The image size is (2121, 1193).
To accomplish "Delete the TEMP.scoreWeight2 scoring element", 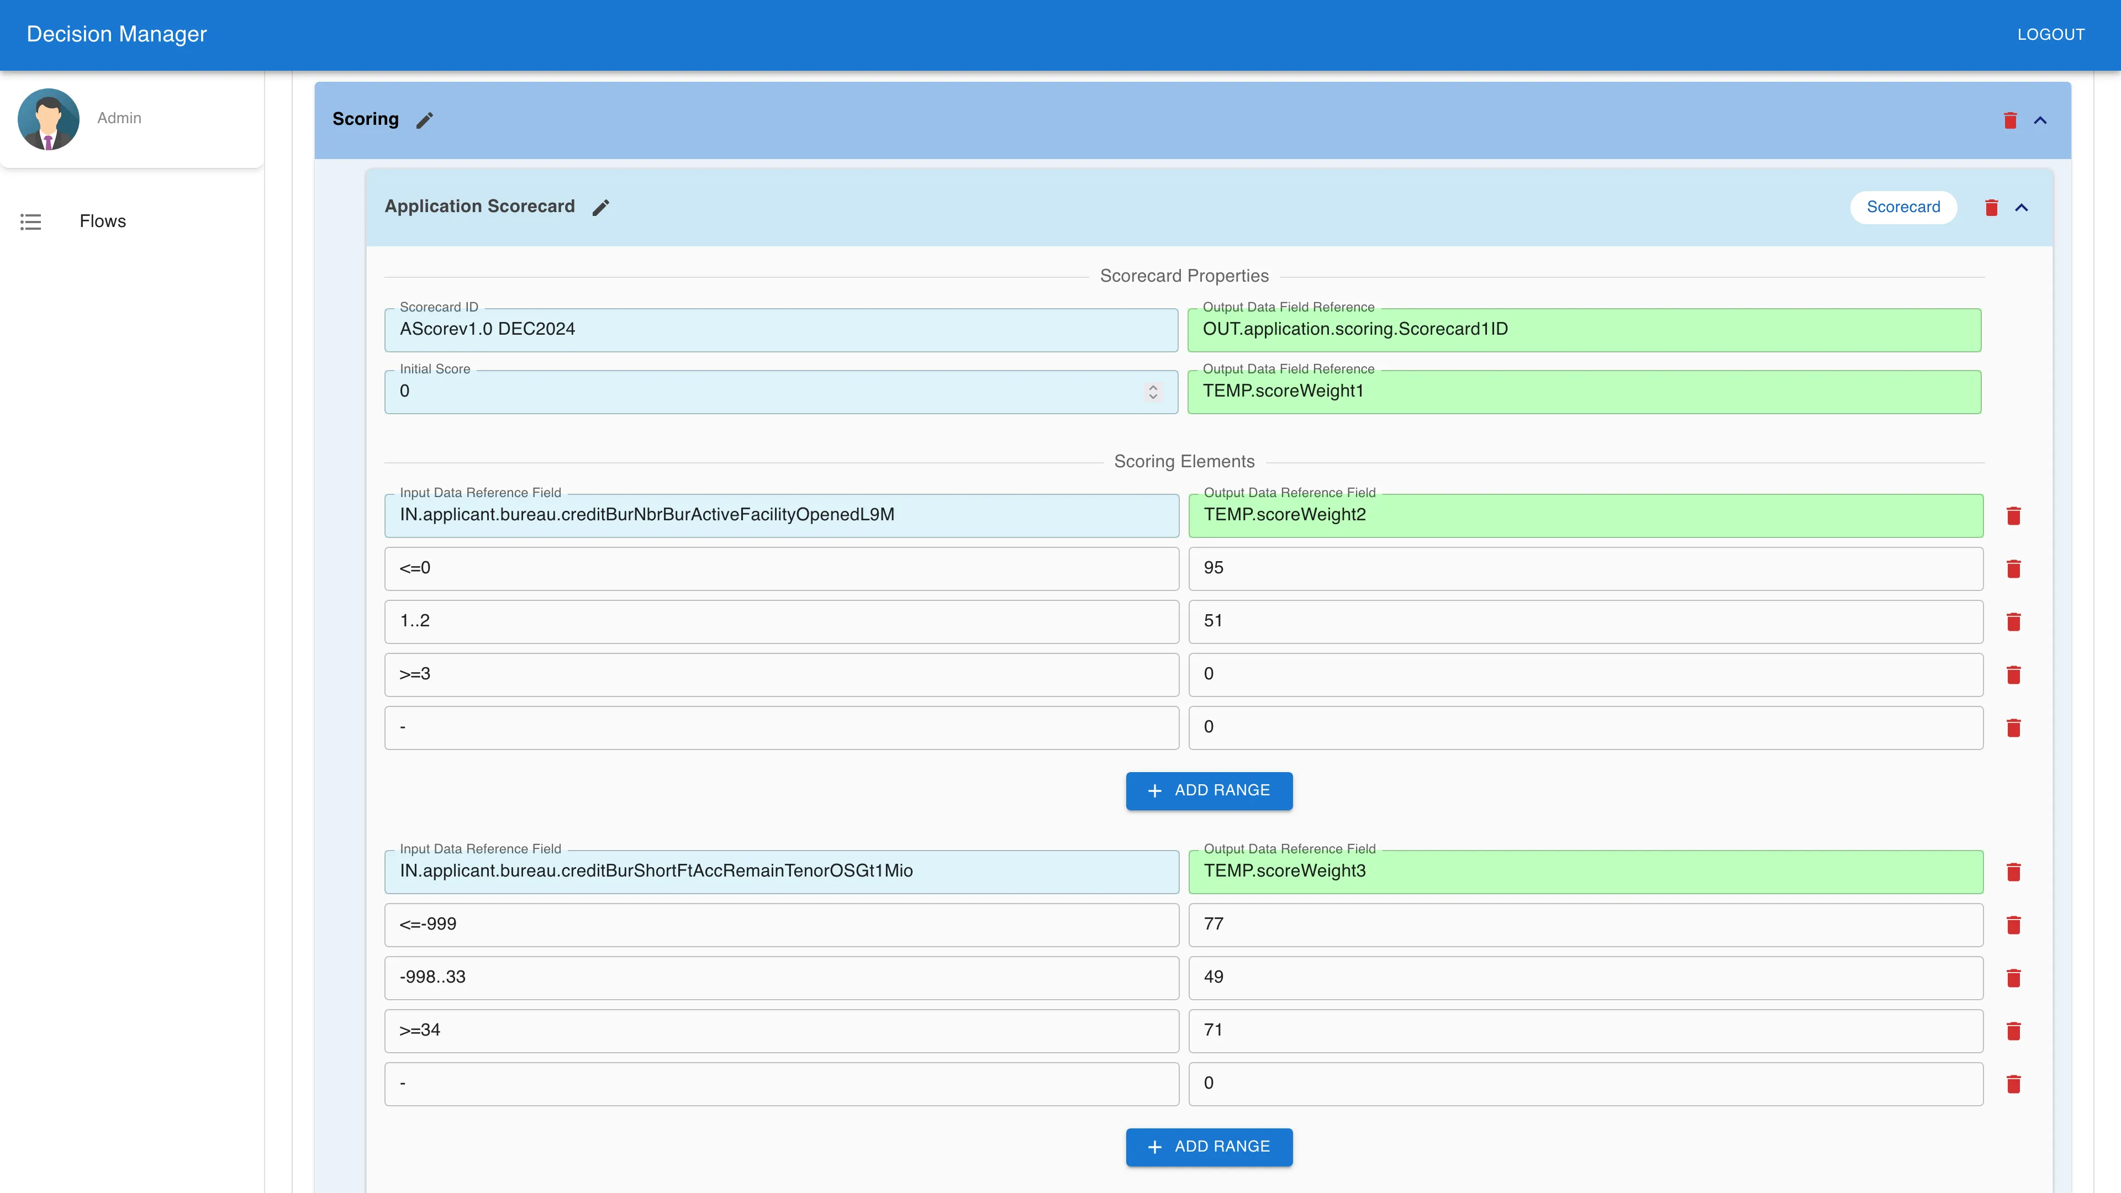I will click(x=2015, y=515).
